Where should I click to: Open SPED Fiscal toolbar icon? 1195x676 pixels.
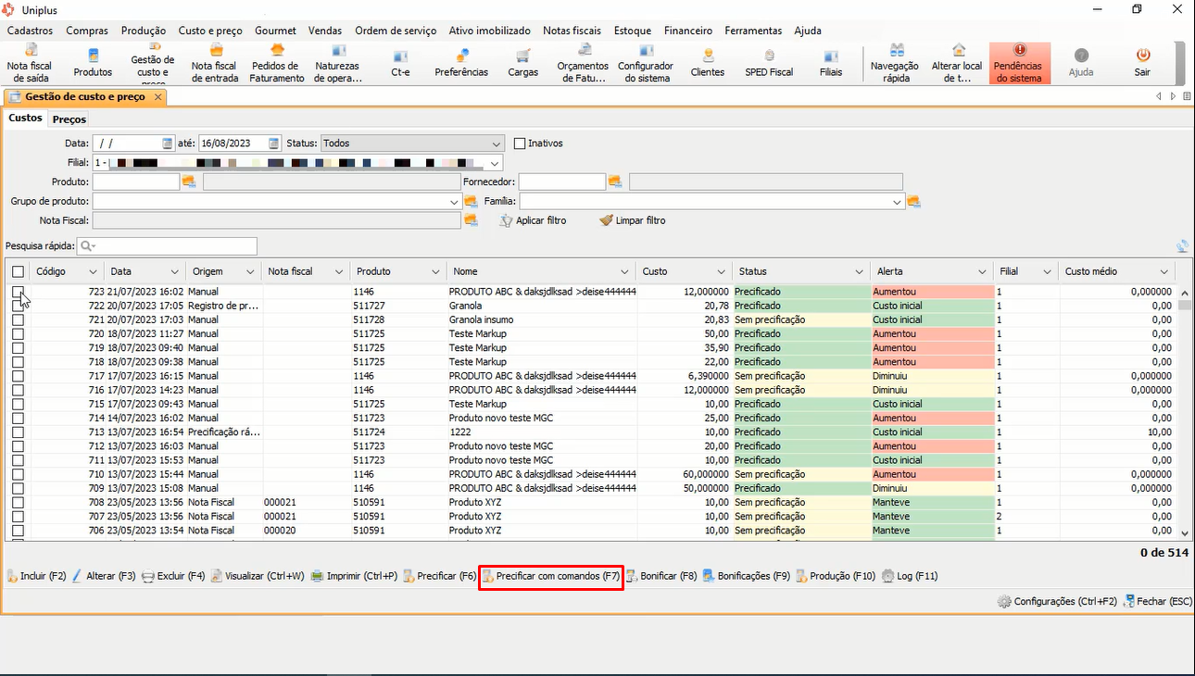click(769, 63)
